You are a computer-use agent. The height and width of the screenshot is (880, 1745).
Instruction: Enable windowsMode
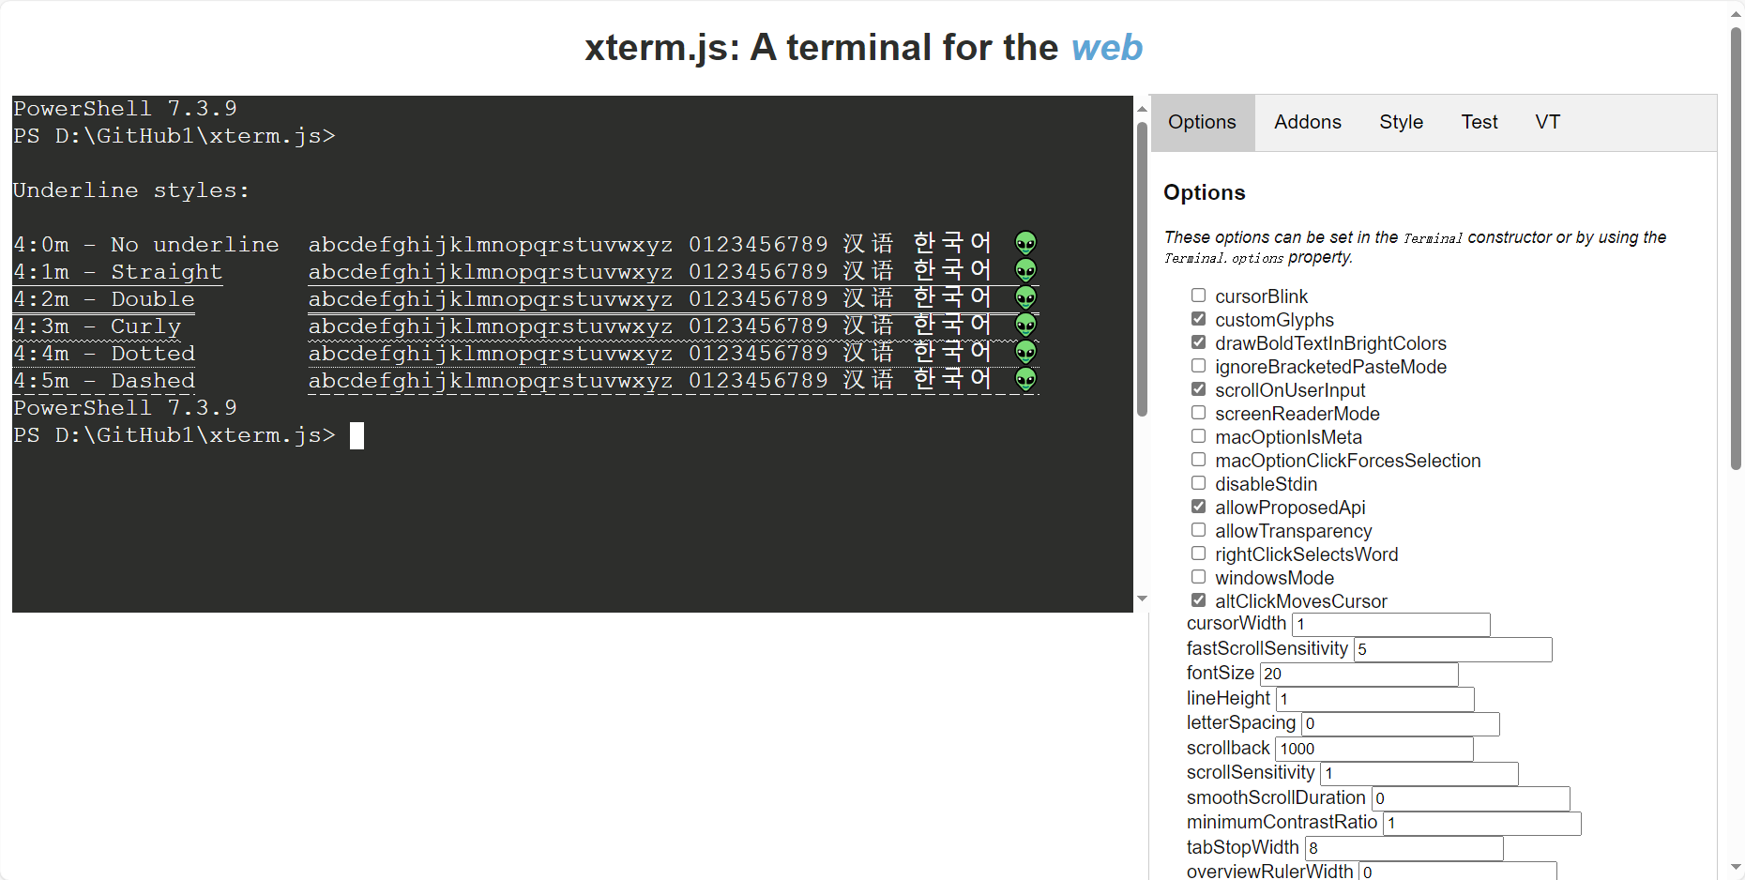point(1198,576)
